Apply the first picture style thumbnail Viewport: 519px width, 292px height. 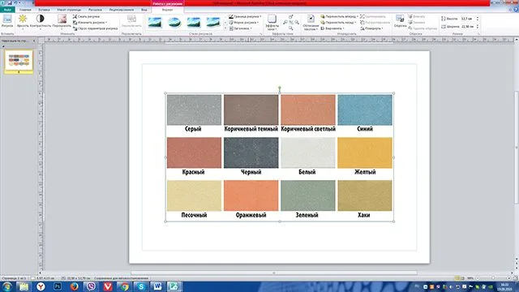coord(155,23)
